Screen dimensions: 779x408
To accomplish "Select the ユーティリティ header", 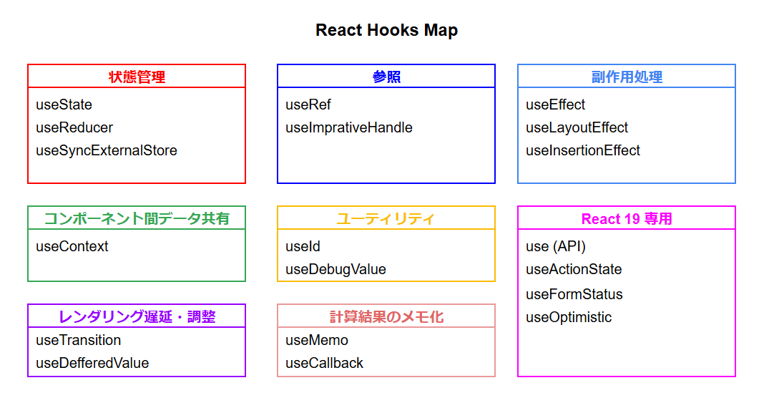I will point(386,218).
